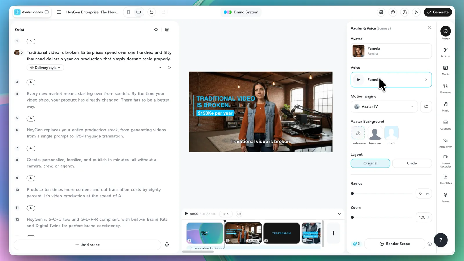The height and width of the screenshot is (261, 464).
Task: Switch to portrait orientation
Action: coord(128,12)
